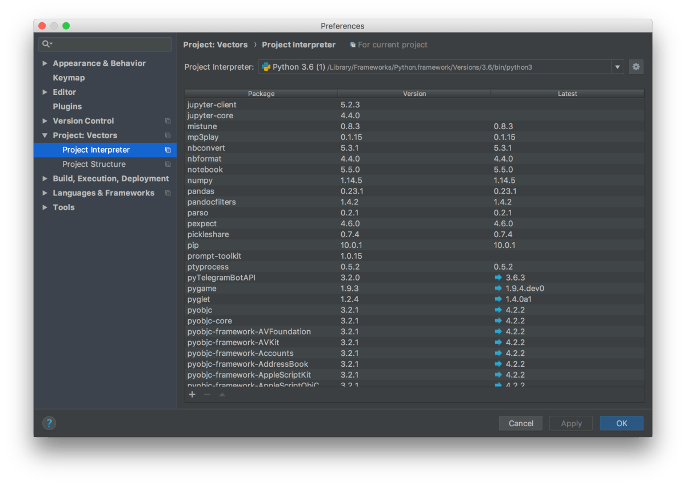Expand Languages & Frameworks section
Viewport: 686px width, 485px height.
point(45,193)
